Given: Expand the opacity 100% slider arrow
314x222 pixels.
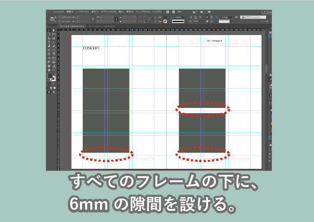Looking at the screenshot, I should [202, 21].
